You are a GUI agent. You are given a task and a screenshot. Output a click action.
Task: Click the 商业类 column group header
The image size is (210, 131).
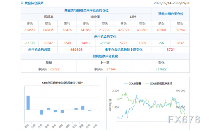pyautogui.click(x=95, y=17)
